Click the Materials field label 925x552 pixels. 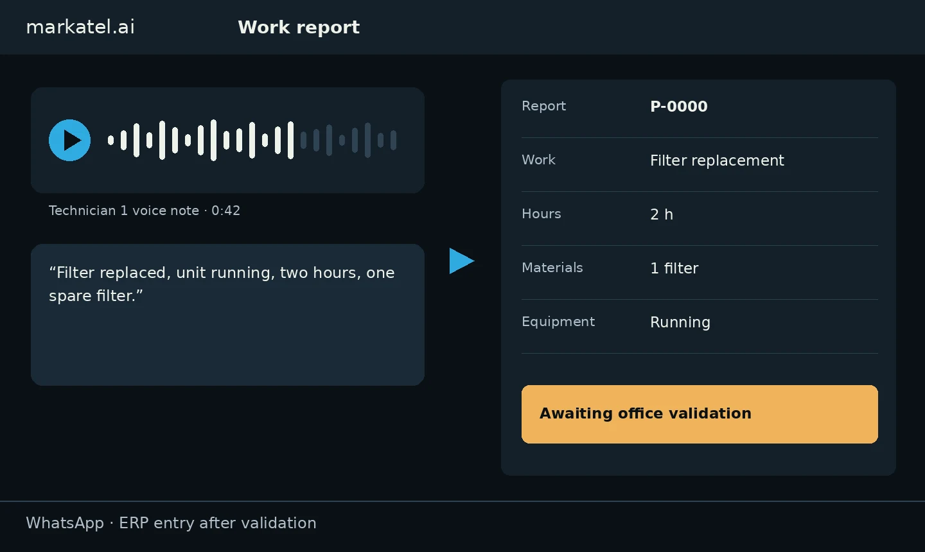[552, 268]
